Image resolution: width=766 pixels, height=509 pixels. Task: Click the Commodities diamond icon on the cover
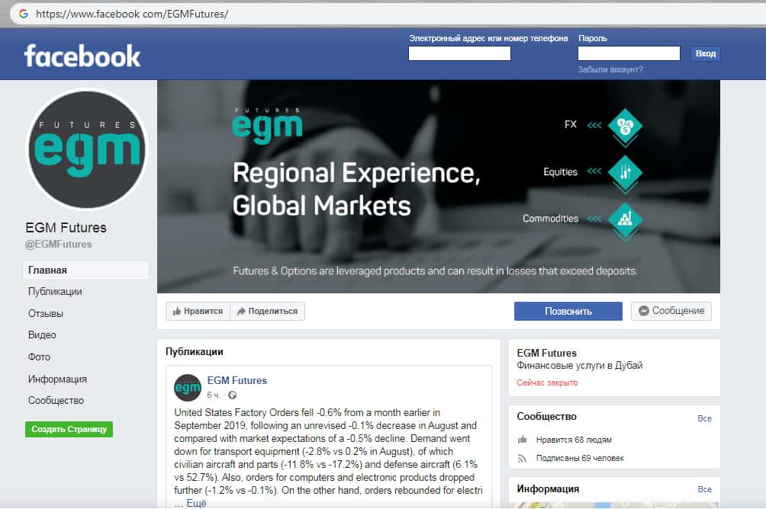625,219
